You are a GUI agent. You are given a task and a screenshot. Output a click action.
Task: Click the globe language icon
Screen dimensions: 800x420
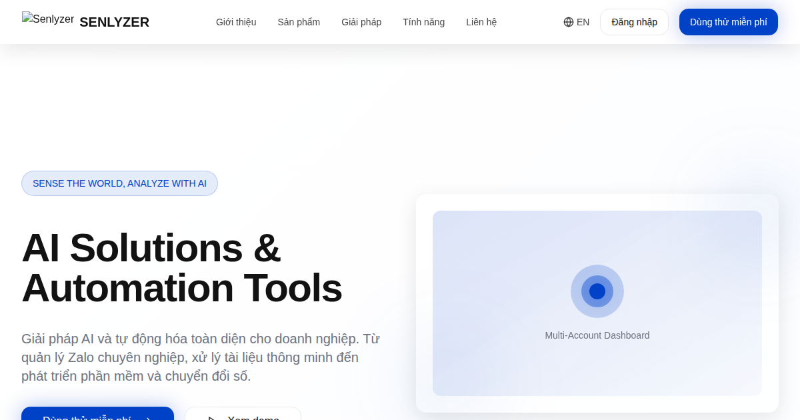coord(569,22)
